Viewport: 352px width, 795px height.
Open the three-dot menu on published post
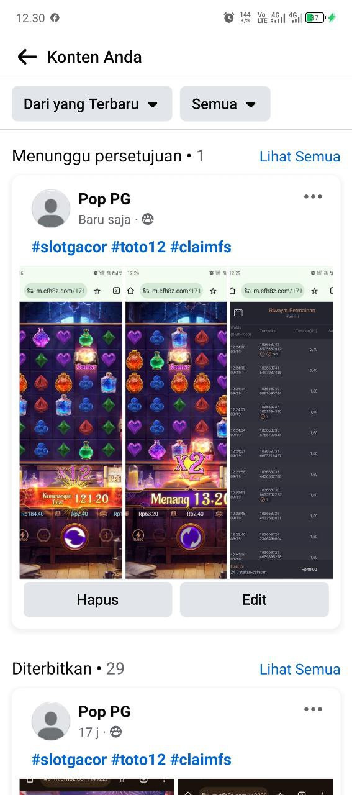tap(313, 709)
